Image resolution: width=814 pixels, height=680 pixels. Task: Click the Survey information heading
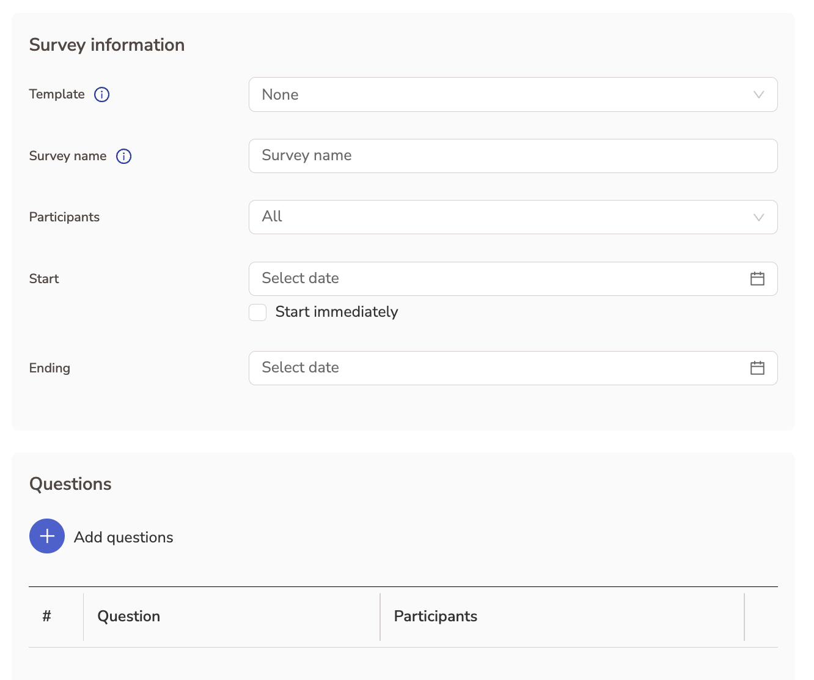(107, 45)
